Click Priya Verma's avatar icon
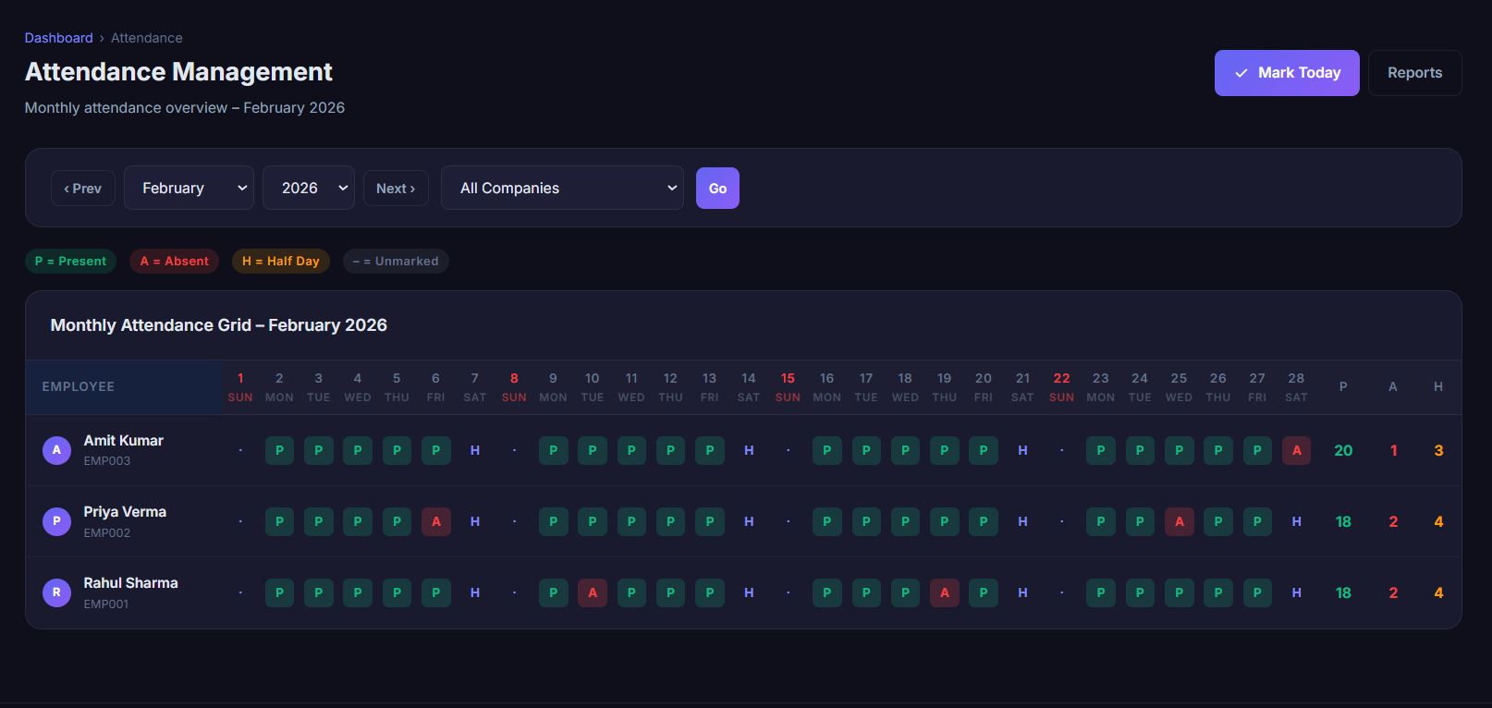 56,521
